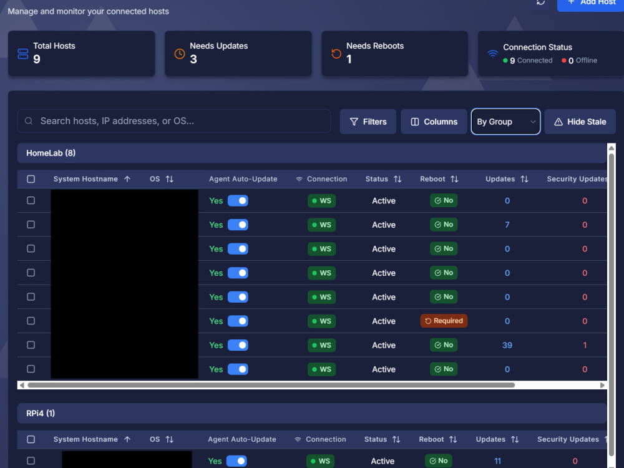
Task: Click the Agent Auto-Update header in HomeLab table
Action: coord(243,179)
